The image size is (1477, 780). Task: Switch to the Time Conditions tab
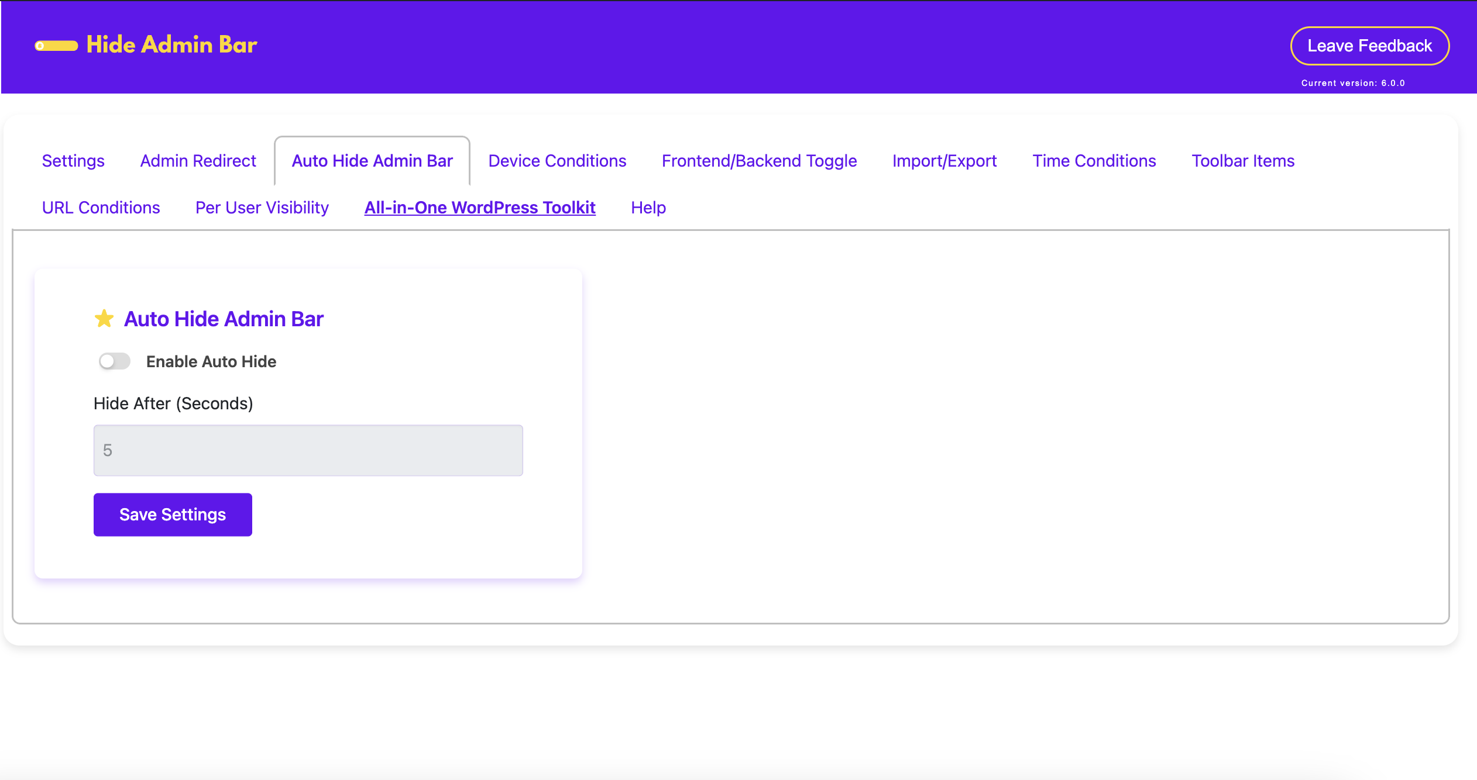coord(1094,161)
